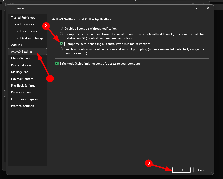Open Trusted Add-in Catalogs page
This screenshot has width=223, height=179.
(27, 38)
